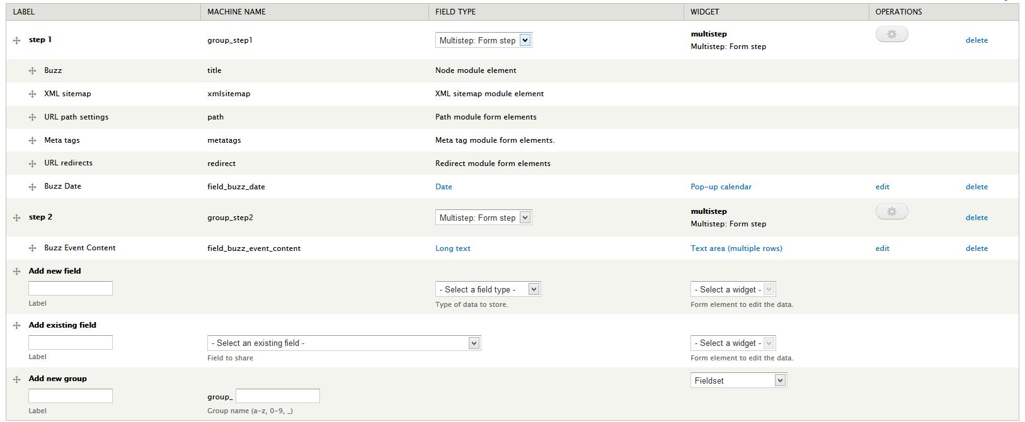Click the Long text field type link
Screen dimensions: 1025x422
(x=453, y=248)
